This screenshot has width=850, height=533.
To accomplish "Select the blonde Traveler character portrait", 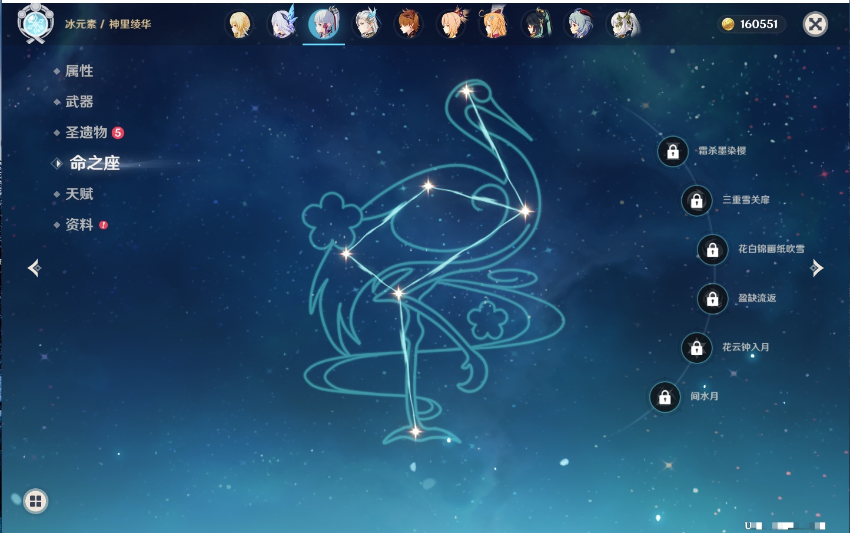I will [x=239, y=25].
